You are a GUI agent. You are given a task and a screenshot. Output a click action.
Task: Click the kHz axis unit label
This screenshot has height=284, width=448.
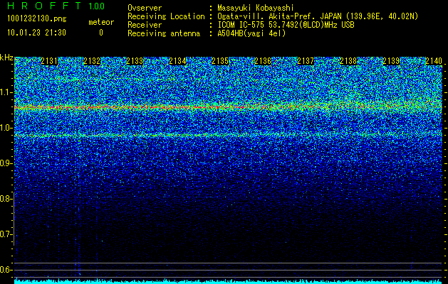click(x=6, y=58)
